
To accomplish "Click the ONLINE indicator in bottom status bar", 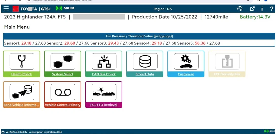I will (x=270, y=131).
